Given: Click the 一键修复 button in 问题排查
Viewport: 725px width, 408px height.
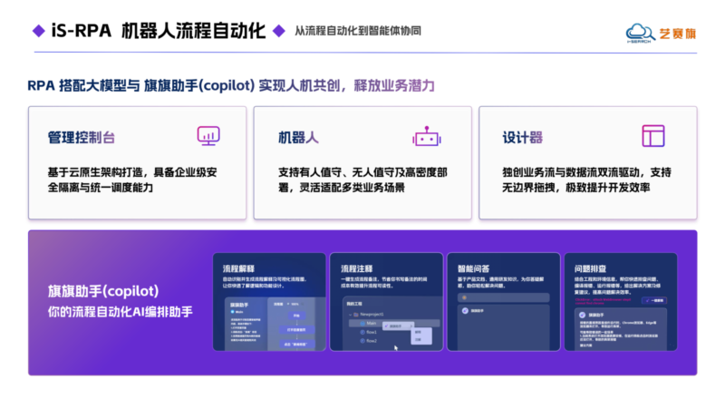Looking at the screenshot, I should (x=654, y=301).
